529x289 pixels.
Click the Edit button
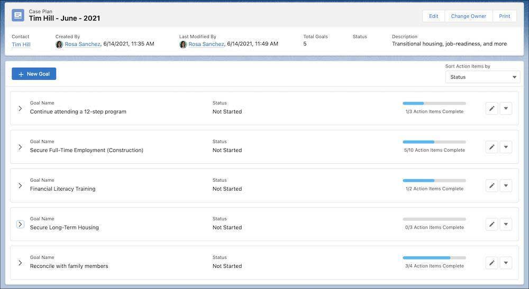click(x=434, y=16)
